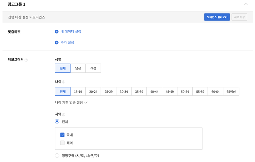Select 전체 under 성별

[x=63, y=68]
